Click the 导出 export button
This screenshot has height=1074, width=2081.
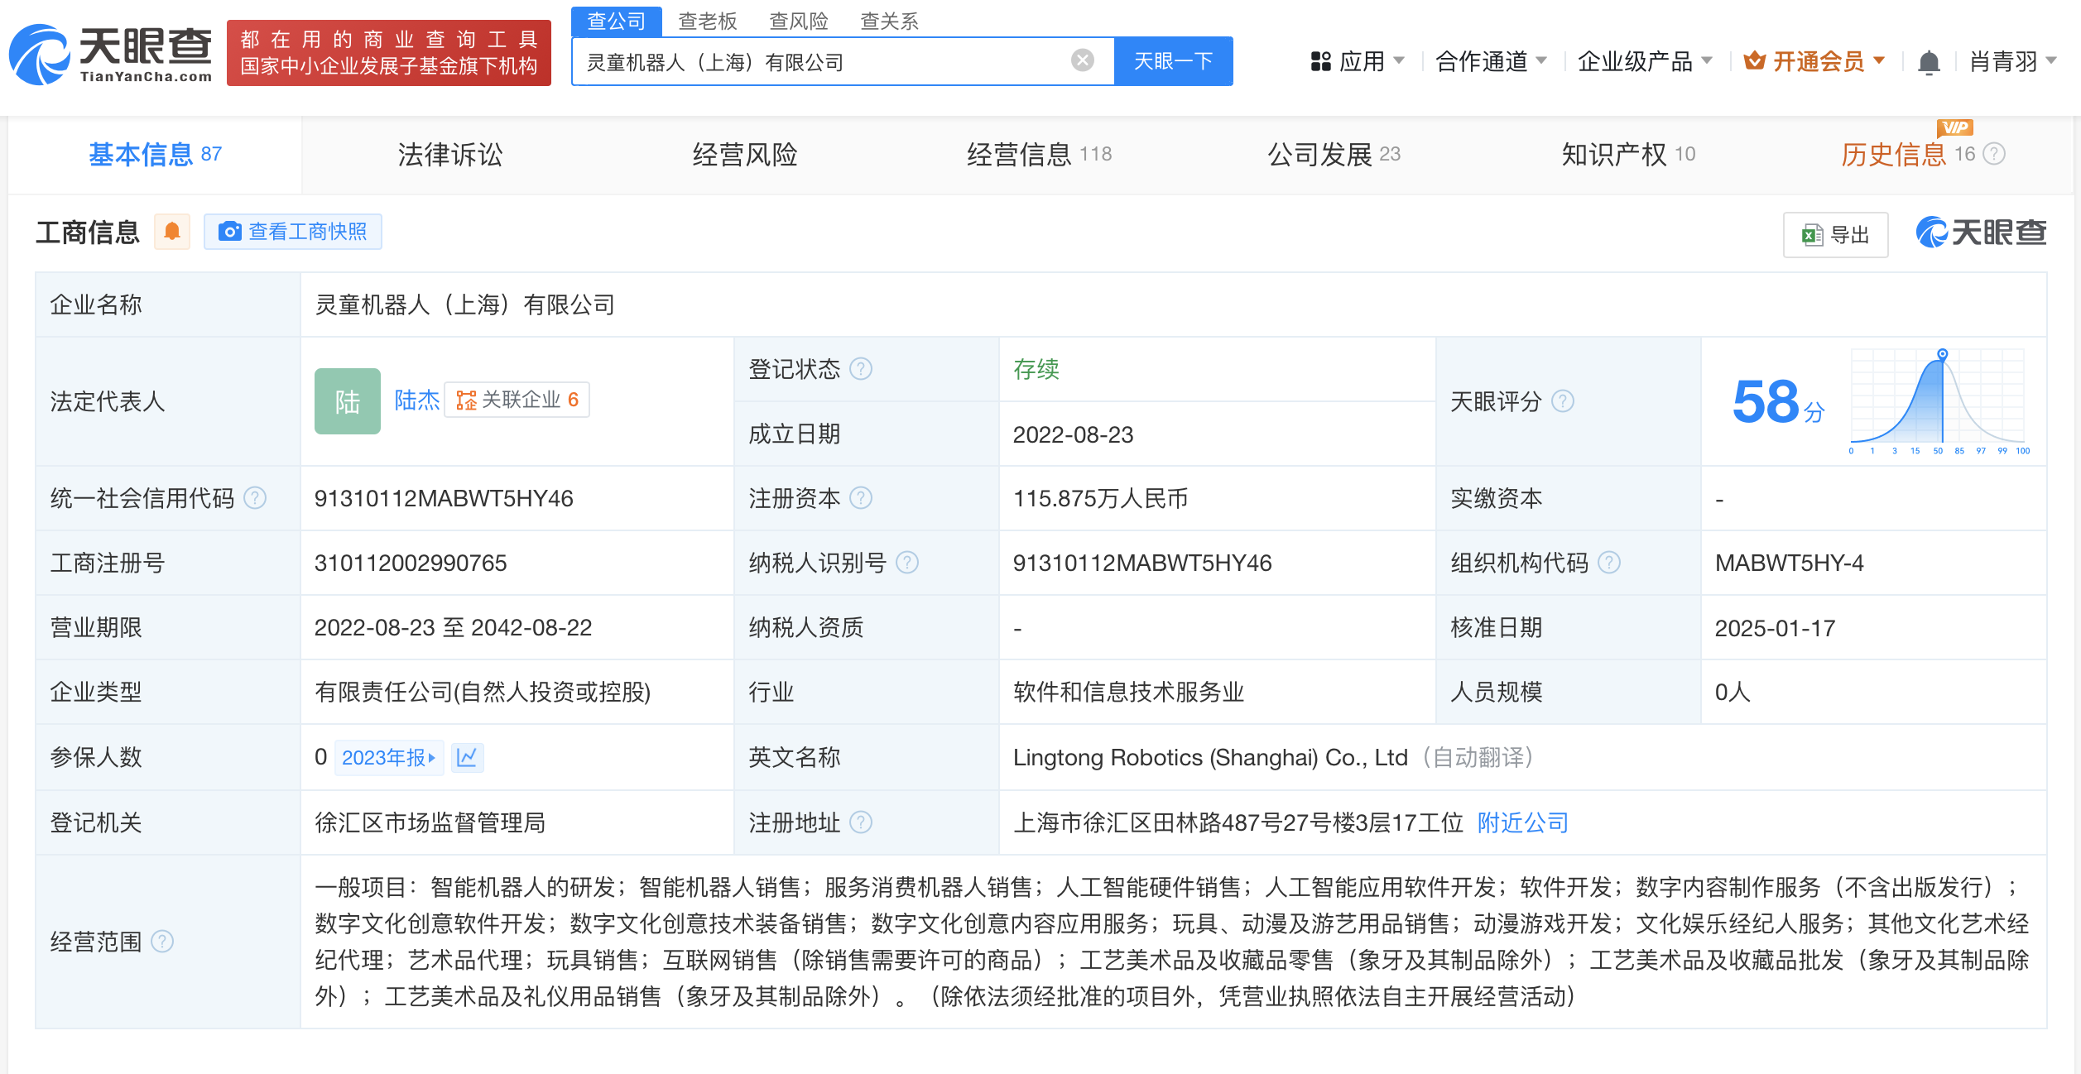[1835, 235]
